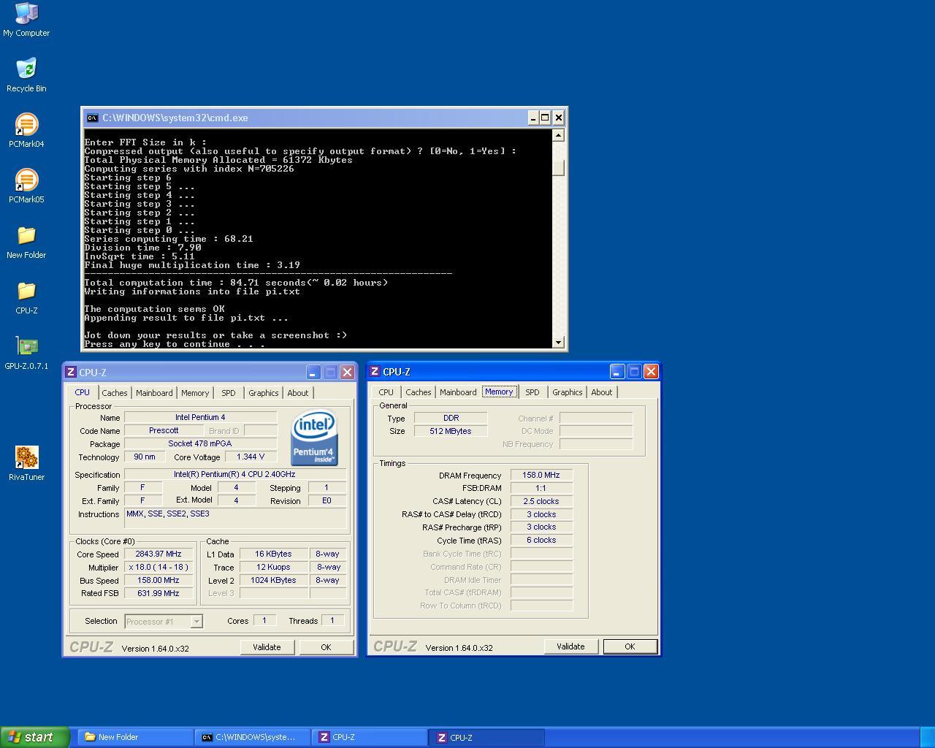Image resolution: width=935 pixels, height=748 pixels.
Task: Click the Rated FSB value 631.99 MHz
Action: coord(159,593)
